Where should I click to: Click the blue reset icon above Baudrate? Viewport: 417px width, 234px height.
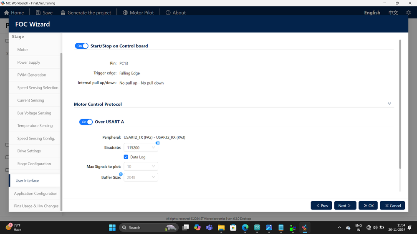click(x=157, y=143)
